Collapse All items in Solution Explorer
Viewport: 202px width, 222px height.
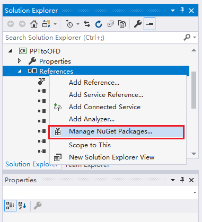point(110,24)
